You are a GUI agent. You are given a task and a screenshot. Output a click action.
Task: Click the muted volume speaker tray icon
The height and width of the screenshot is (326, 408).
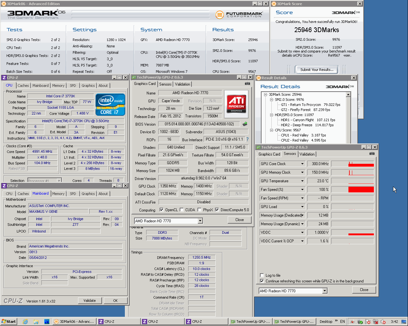point(383,322)
